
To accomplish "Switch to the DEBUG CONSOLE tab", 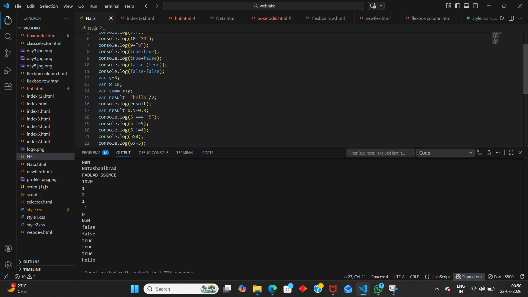I will point(153,153).
